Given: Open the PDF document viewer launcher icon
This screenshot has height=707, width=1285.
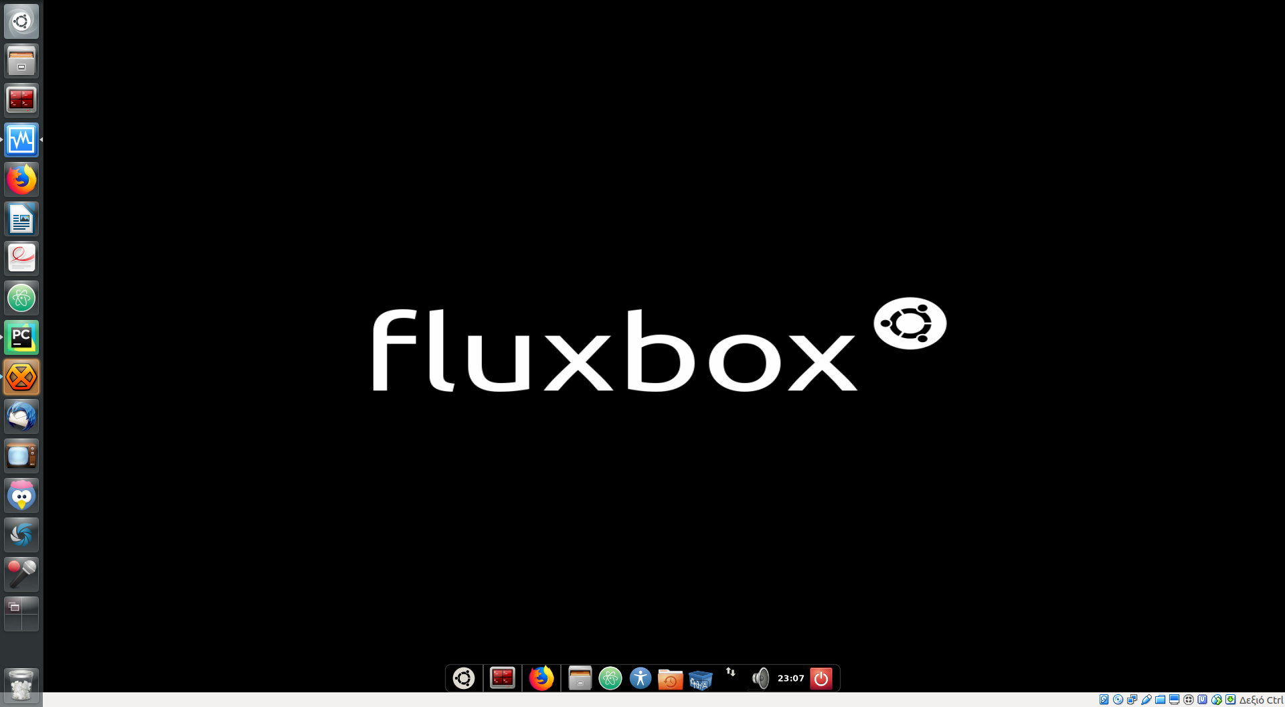Looking at the screenshot, I should (21, 258).
